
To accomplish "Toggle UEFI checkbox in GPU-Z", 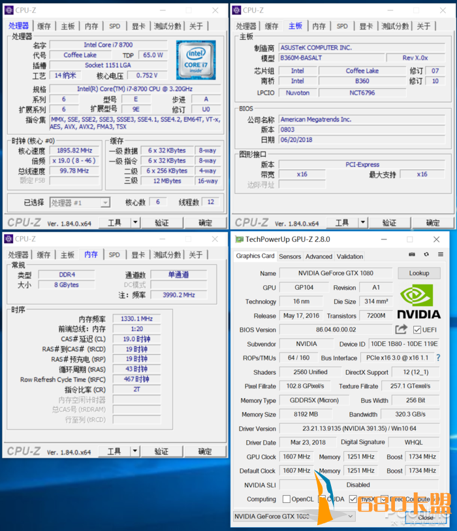I will tap(417, 330).
